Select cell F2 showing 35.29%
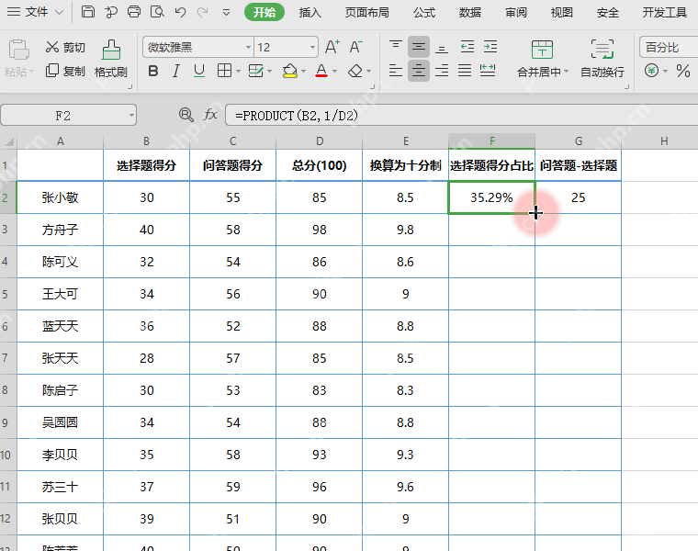 [491, 197]
